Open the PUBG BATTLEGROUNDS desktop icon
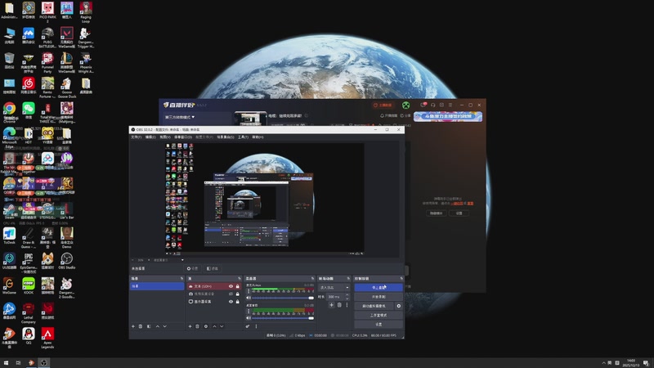 (47, 38)
